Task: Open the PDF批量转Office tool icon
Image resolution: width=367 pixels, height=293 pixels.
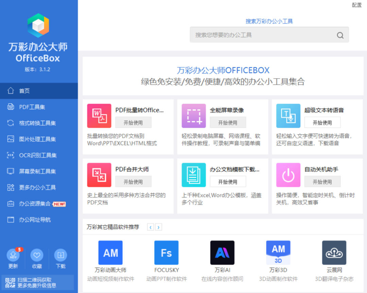Action: coord(99,116)
